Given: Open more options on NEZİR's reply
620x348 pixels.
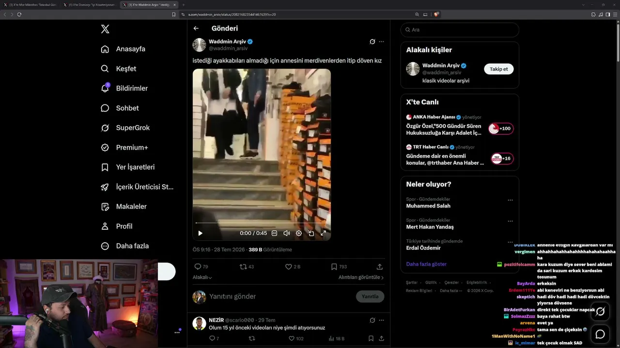Looking at the screenshot, I should [x=381, y=320].
